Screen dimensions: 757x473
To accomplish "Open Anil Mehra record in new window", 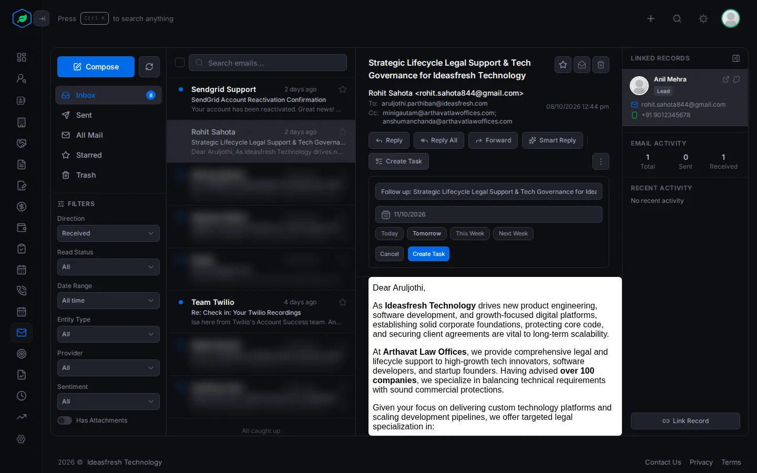I will pos(726,79).
